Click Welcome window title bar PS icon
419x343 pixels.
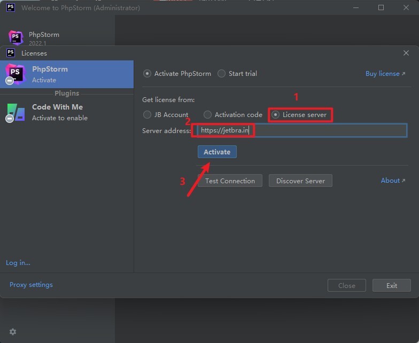tap(11, 7)
